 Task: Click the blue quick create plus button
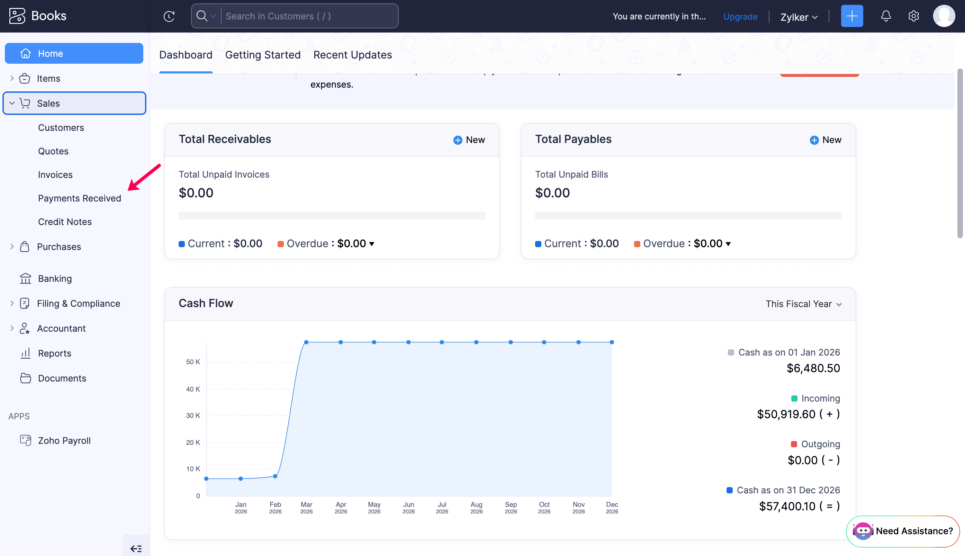click(851, 16)
